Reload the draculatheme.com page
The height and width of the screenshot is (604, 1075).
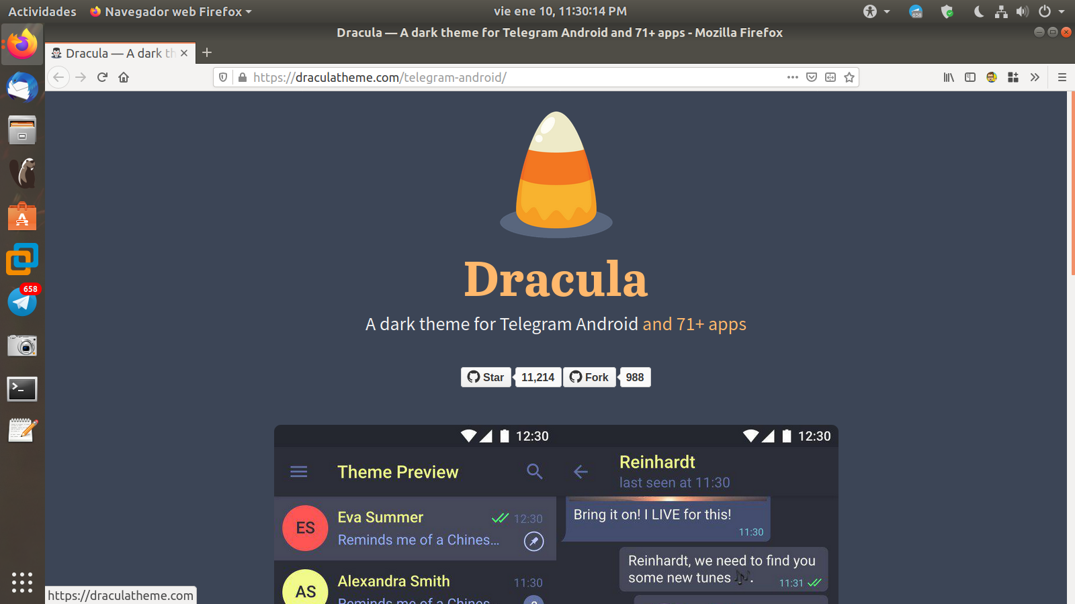tap(102, 77)
